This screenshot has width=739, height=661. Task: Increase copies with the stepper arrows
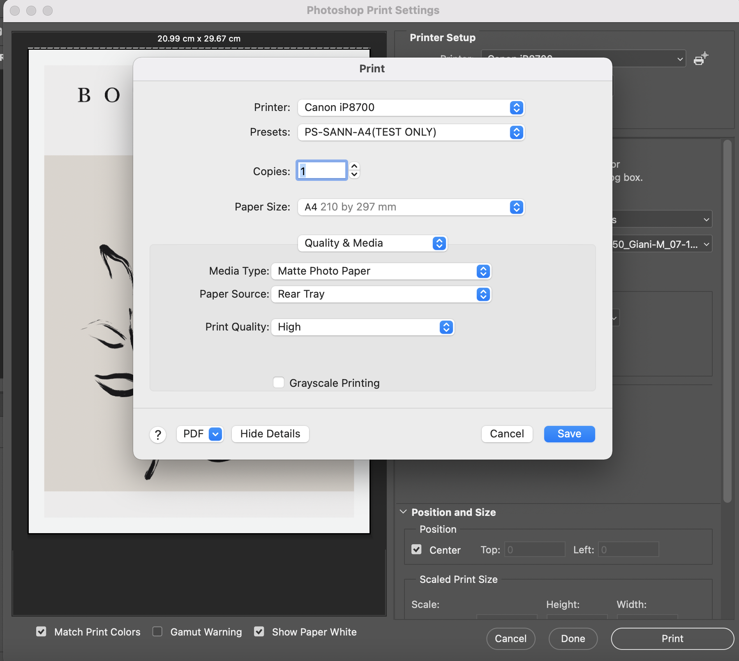click(354, 166)
